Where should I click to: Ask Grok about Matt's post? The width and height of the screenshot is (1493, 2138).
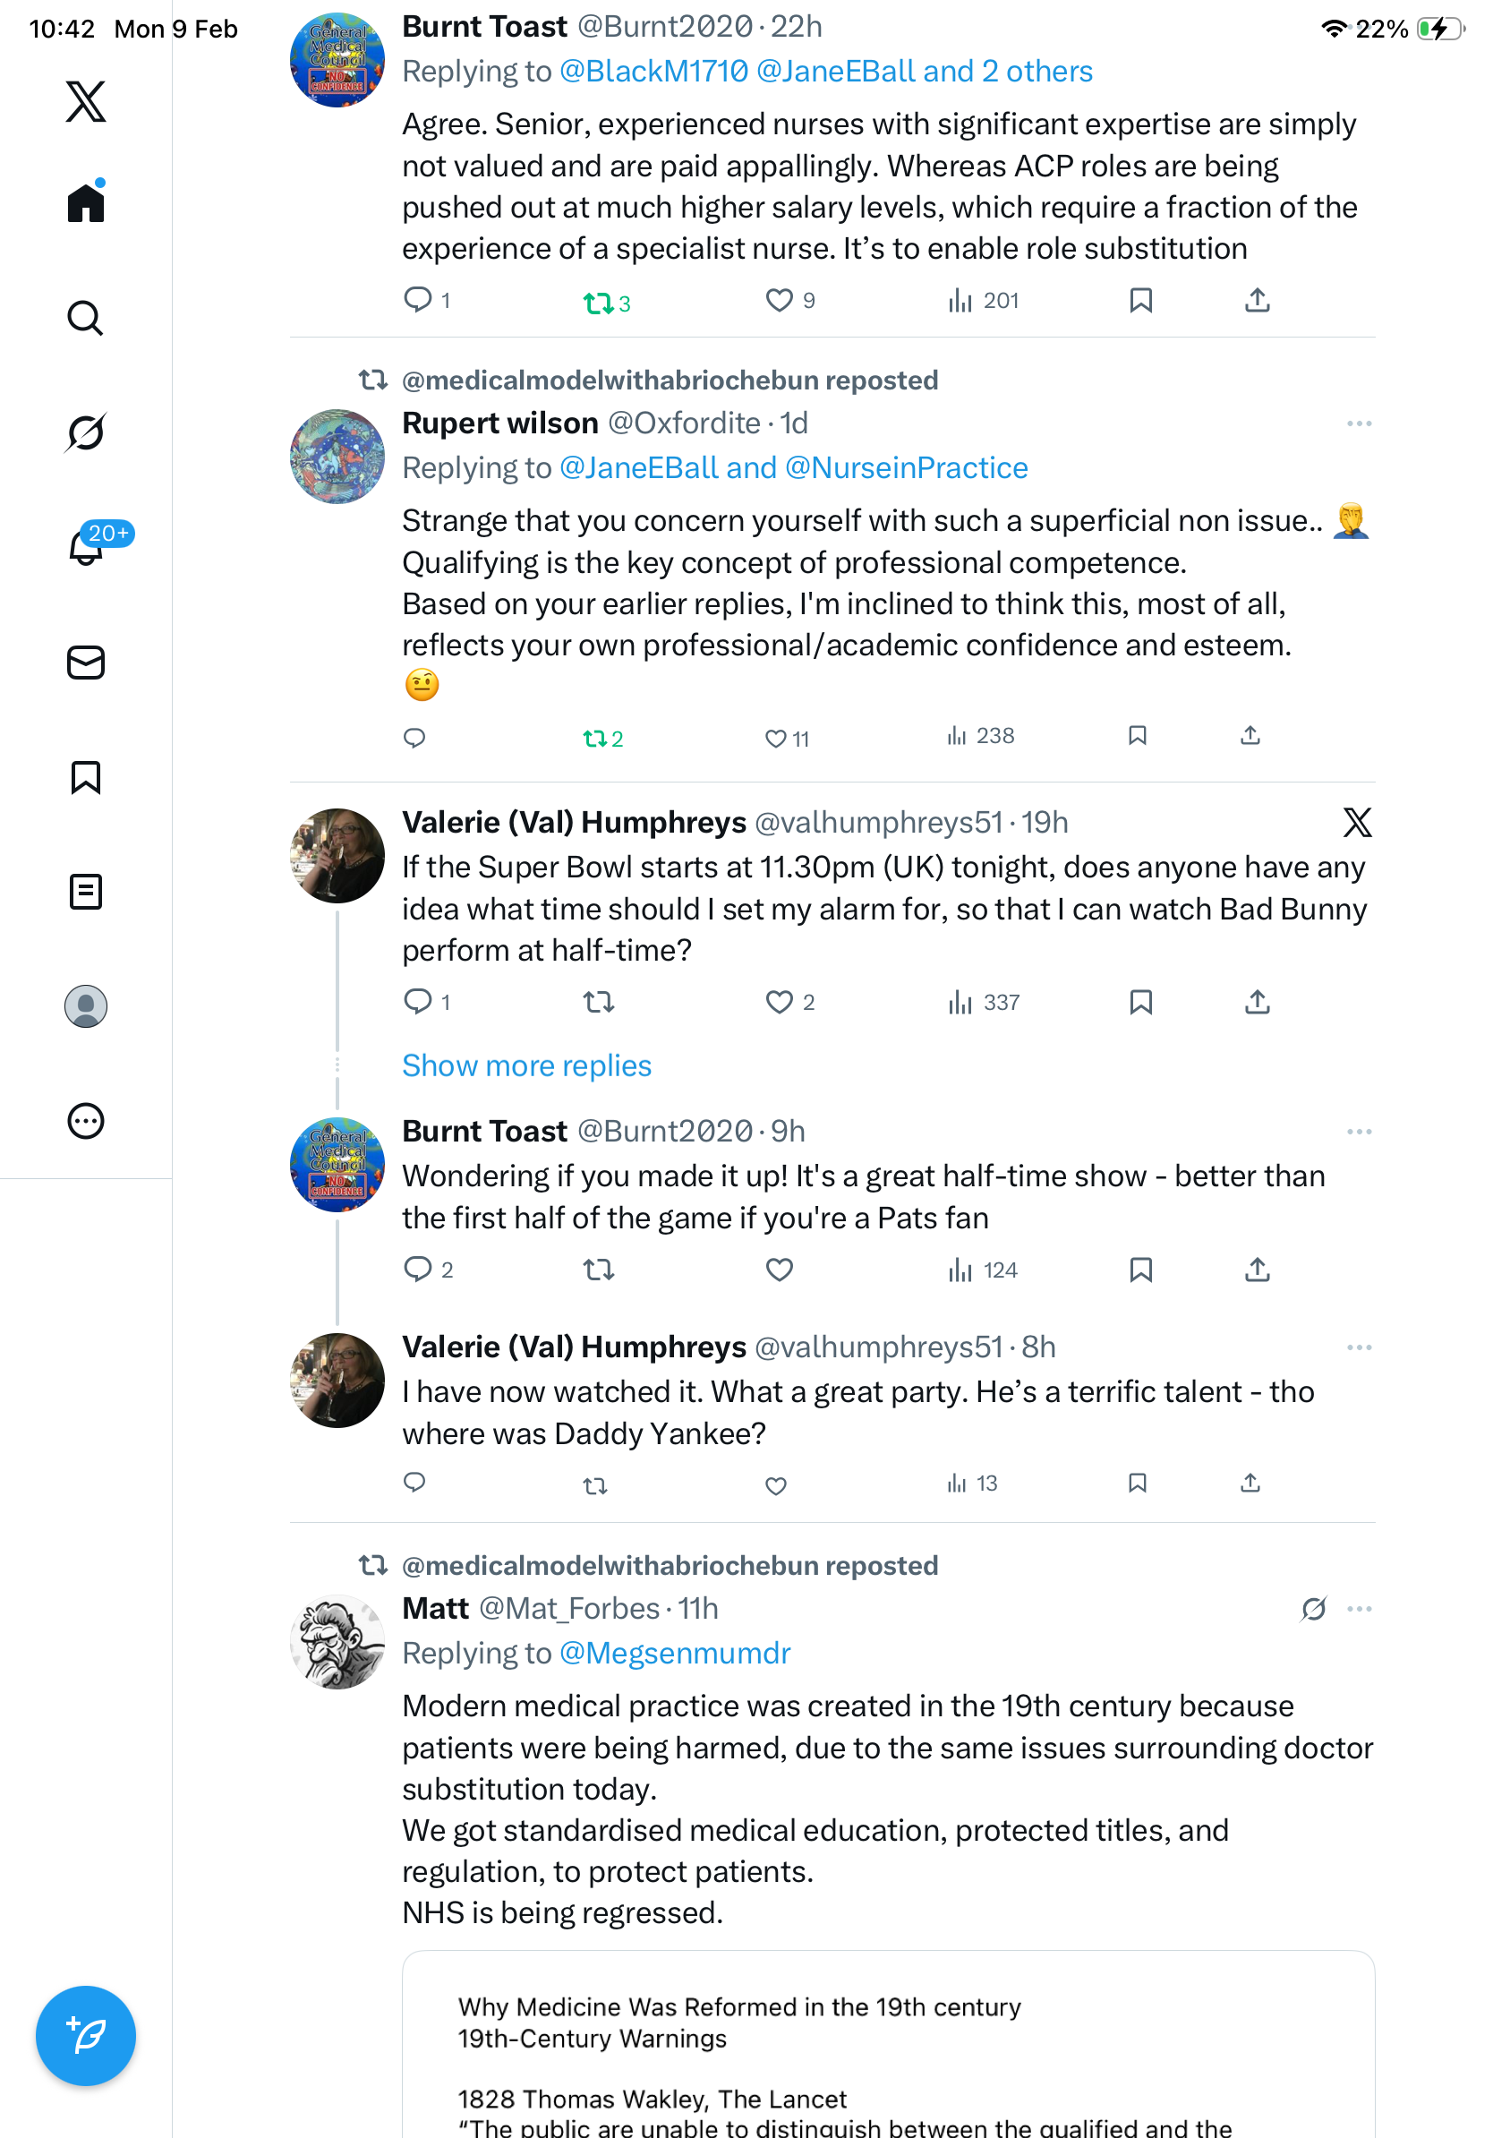(1312, 1608)
